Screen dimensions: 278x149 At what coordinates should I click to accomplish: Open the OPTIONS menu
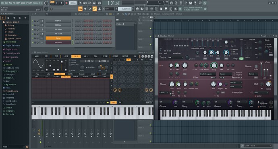[x=29, y=3]
